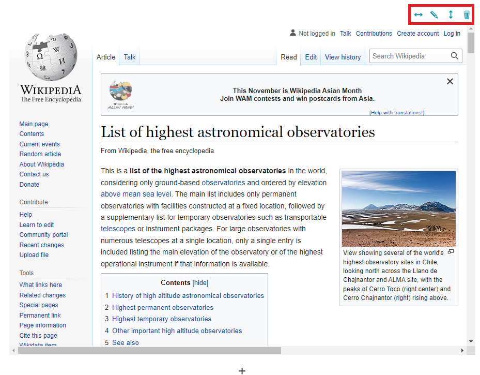
Task: Click the pencil edit icon
Action: [435, 15]
